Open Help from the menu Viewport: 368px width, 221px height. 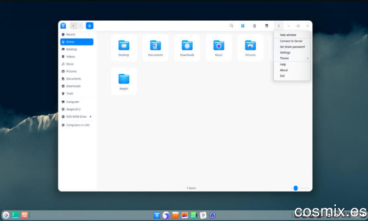point(292,64)
